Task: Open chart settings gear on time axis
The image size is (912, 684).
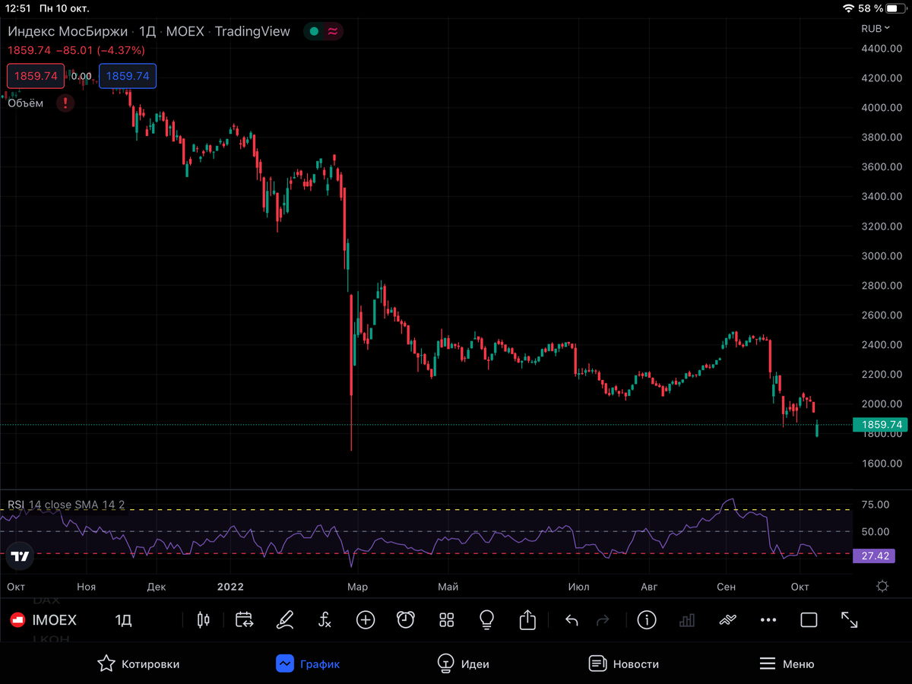Action: click(x=882, y=586)
